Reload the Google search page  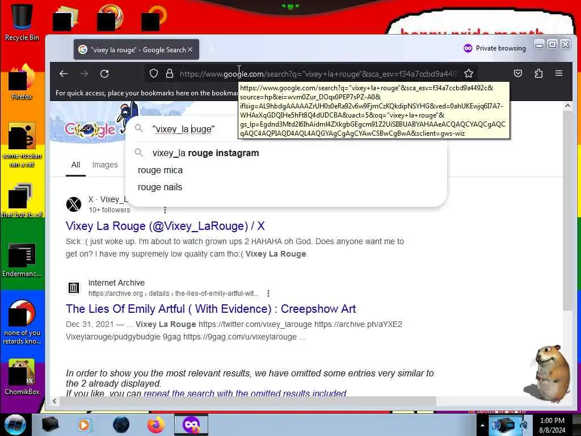click(x=104, y=74)
